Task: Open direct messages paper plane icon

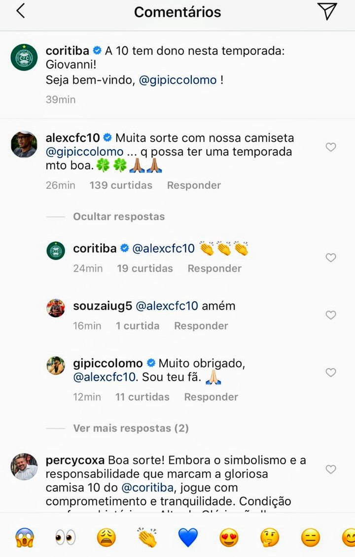Action: (x=327, y=11)
